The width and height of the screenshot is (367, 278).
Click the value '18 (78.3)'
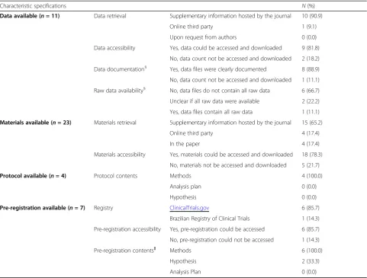(312, 155)
